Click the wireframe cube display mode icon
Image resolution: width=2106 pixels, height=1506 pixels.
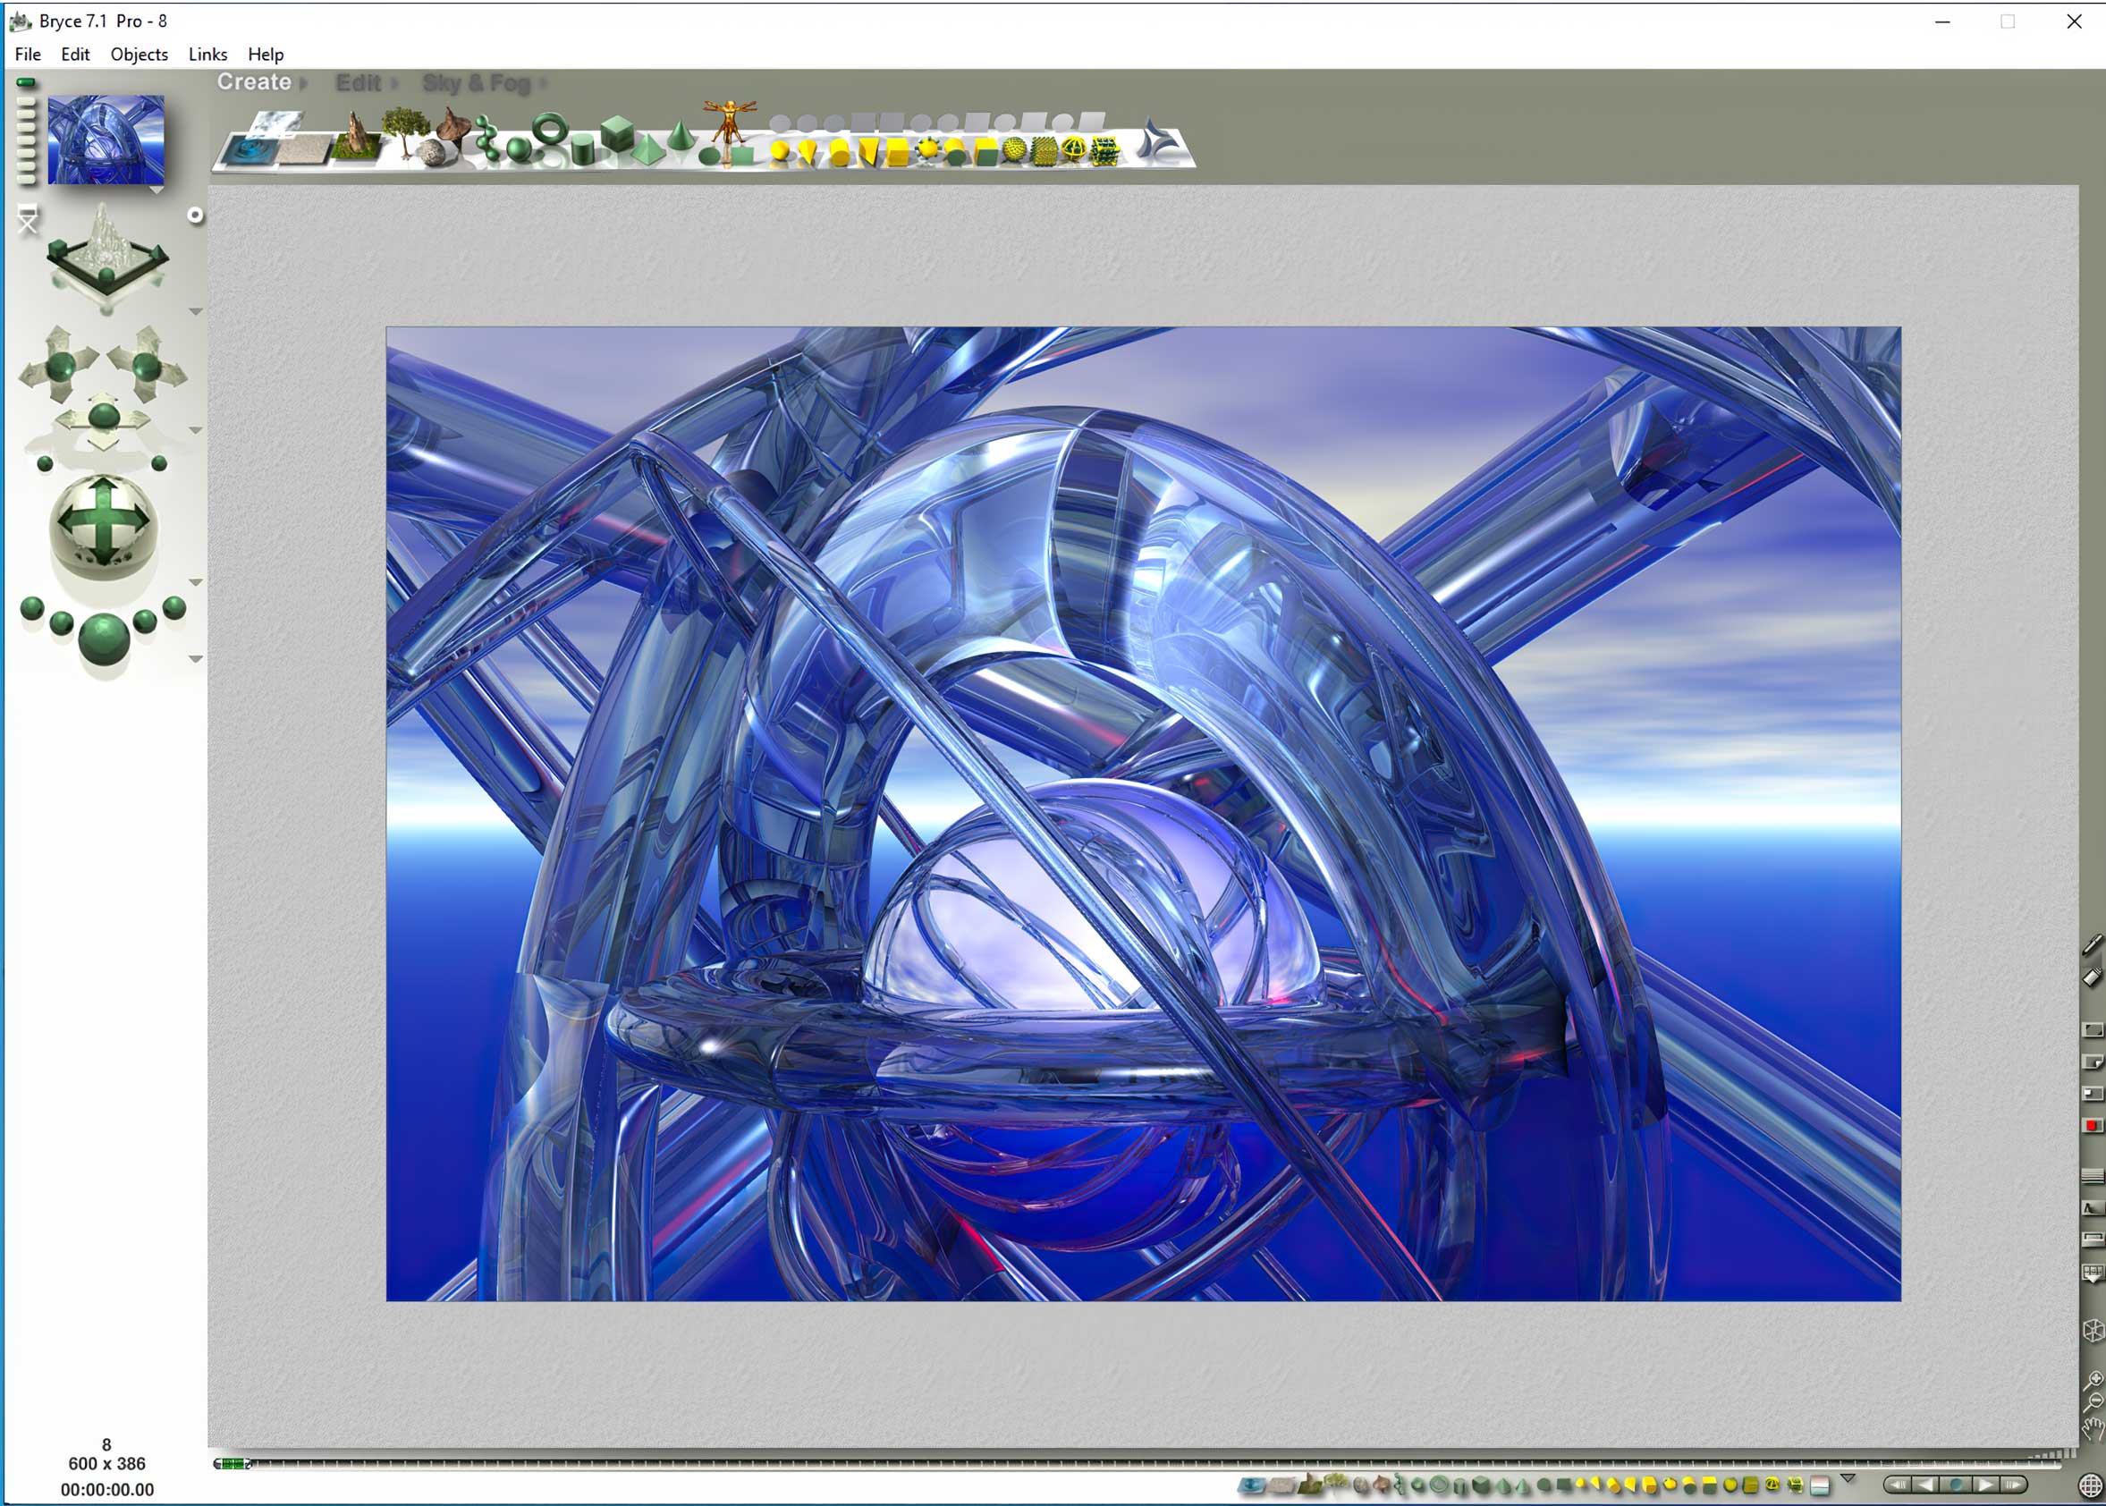[2093, 1332]
